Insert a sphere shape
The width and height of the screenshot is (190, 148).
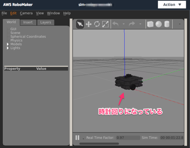[x=159, y=24]
